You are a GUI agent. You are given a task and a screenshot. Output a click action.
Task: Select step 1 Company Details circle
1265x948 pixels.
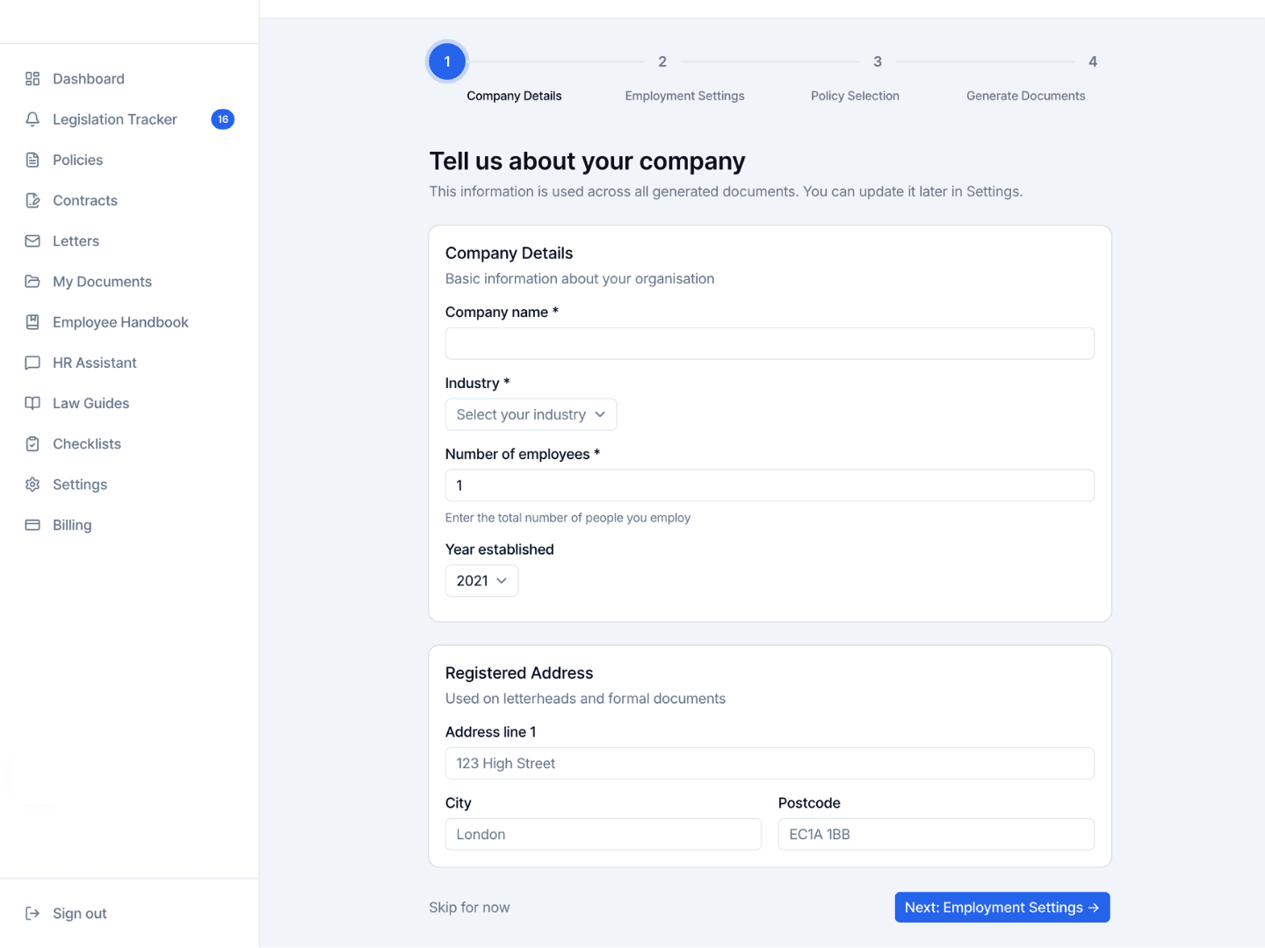coord(447,61)
